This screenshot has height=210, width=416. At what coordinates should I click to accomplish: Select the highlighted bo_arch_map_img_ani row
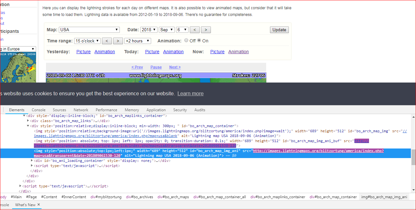[x=206, y=153]
